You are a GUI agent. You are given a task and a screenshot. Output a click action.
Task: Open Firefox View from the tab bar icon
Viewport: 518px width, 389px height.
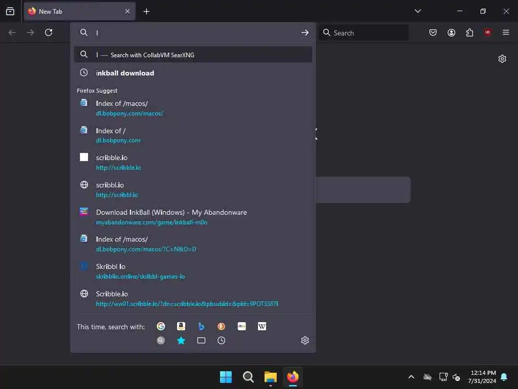point(10,11)
